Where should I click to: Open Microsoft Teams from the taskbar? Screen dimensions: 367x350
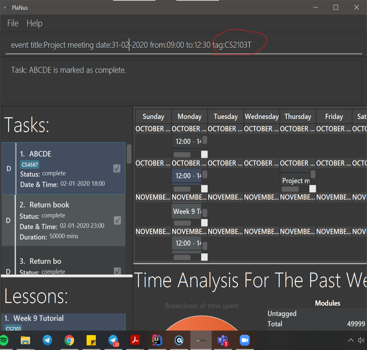[223, 341]
